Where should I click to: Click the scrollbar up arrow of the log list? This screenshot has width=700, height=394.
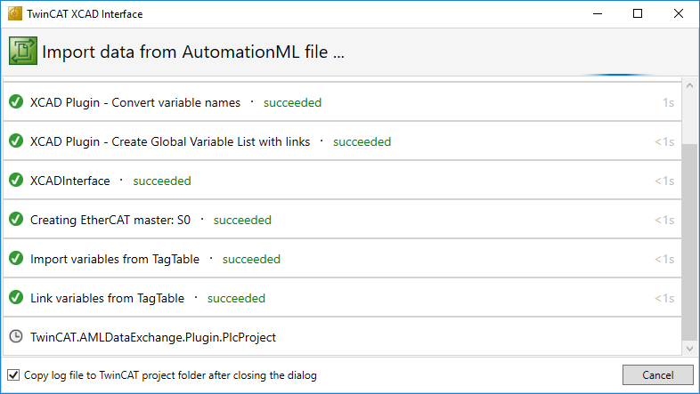(689, 85)
